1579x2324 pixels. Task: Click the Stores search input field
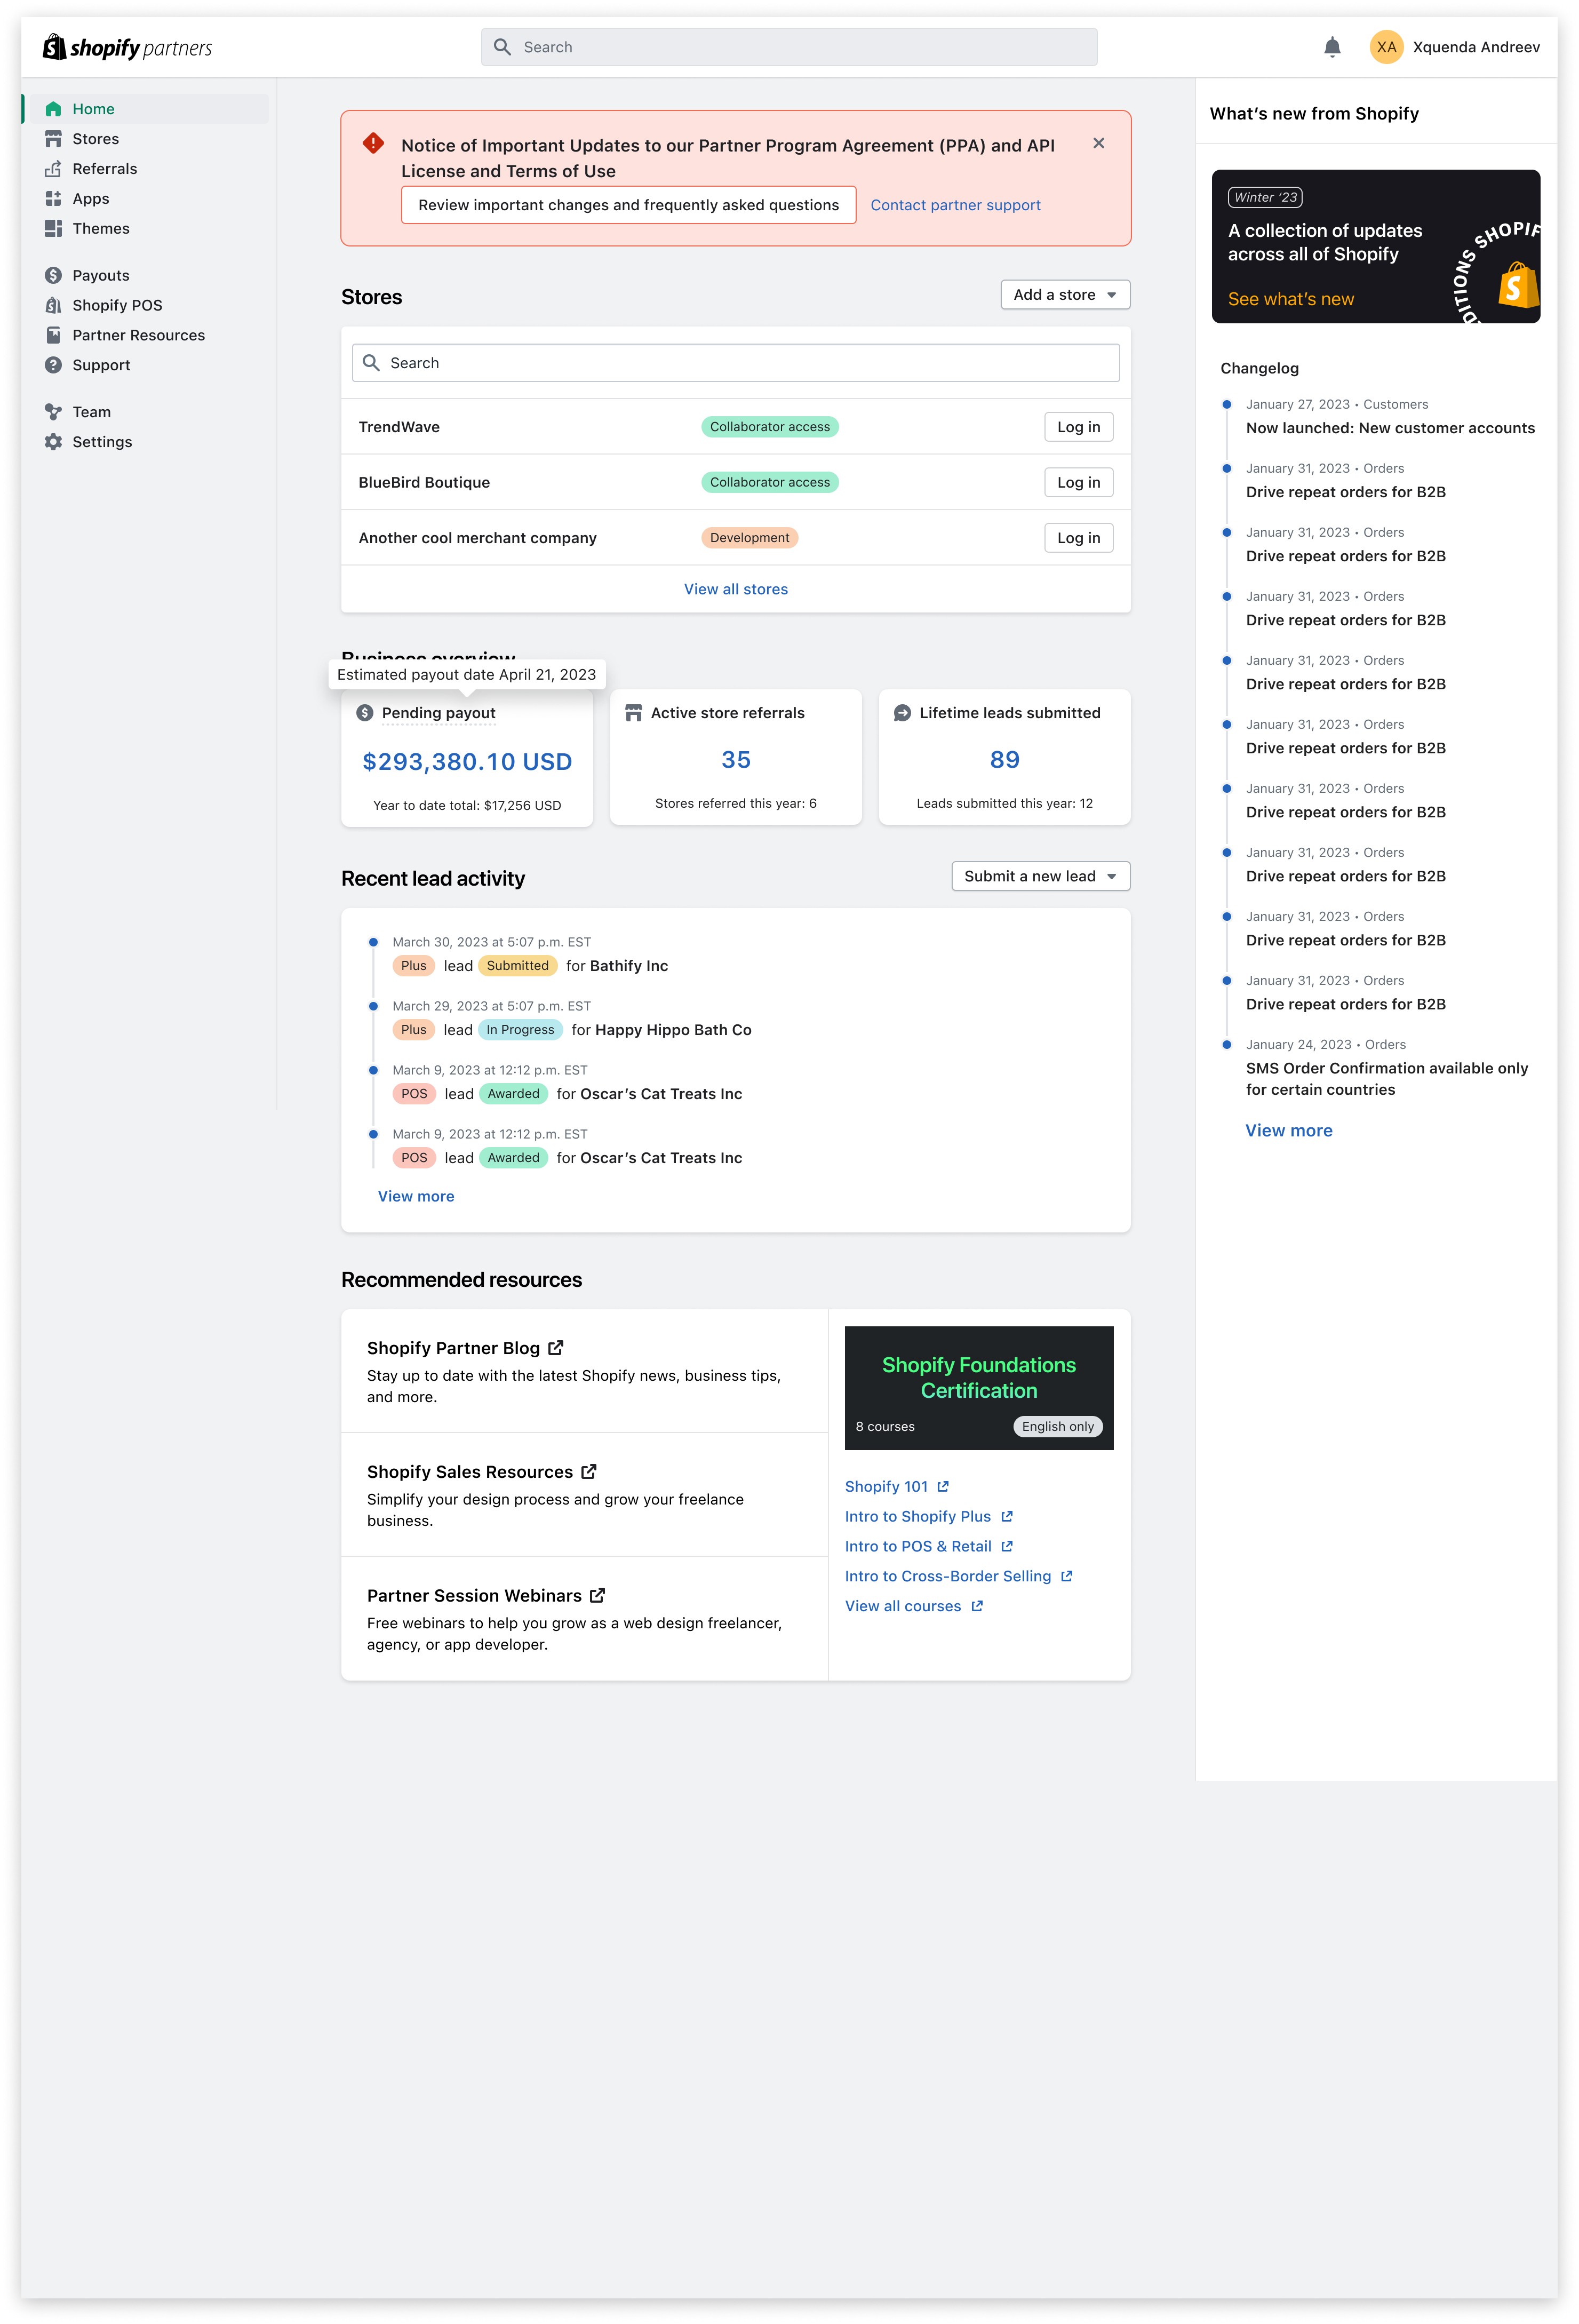click(736, 363)
